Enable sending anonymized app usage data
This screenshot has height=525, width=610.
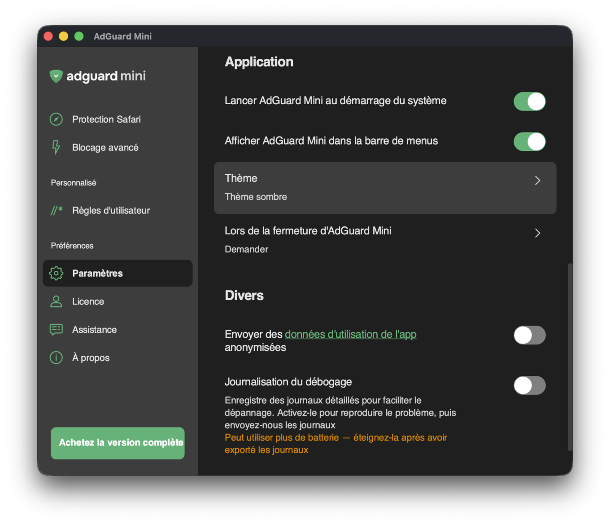[529, 335]
